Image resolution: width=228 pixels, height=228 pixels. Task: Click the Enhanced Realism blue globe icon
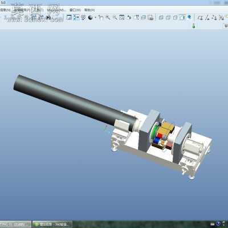189,17
